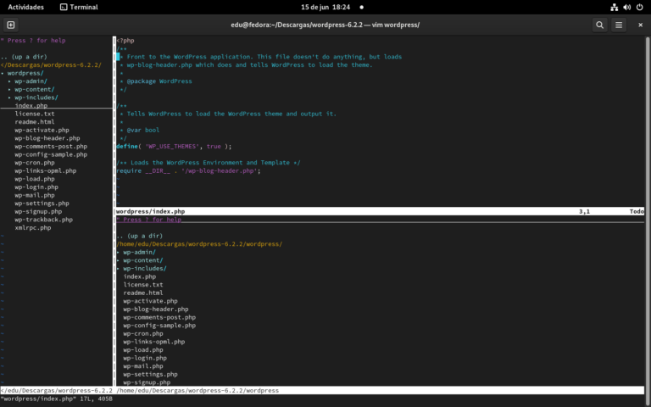Click the wordpress/index.php status line

pos(380,211)
